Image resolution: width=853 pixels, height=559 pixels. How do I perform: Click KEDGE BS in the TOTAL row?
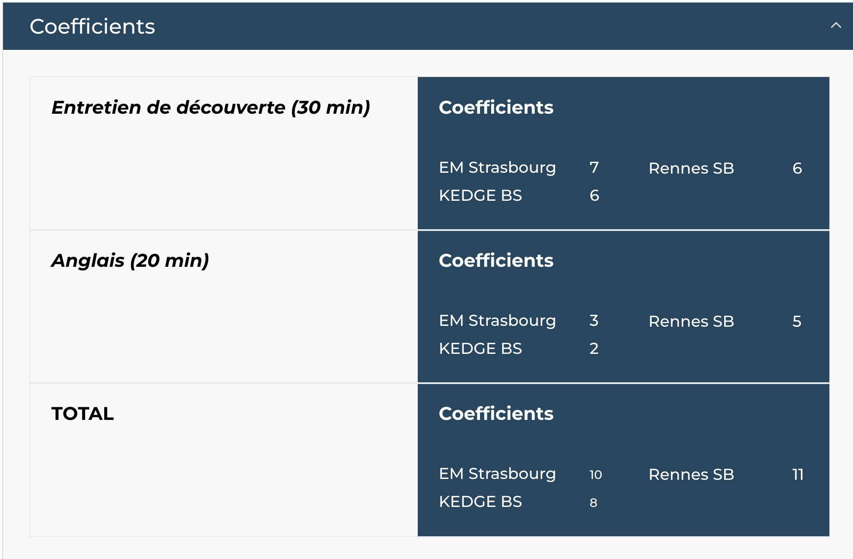pos(480,502)
